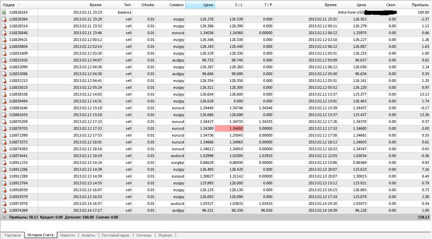Click the symbol cell euraud

pyautogui.click(x=178, y=176)
